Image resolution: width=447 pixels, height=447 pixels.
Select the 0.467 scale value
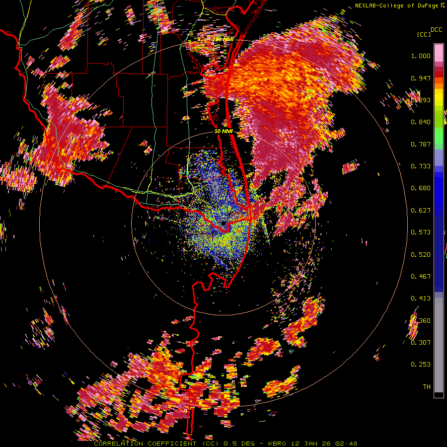click(421, 277)
